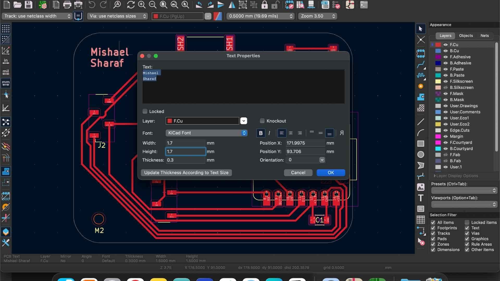Click the Thickness input field

185,160
